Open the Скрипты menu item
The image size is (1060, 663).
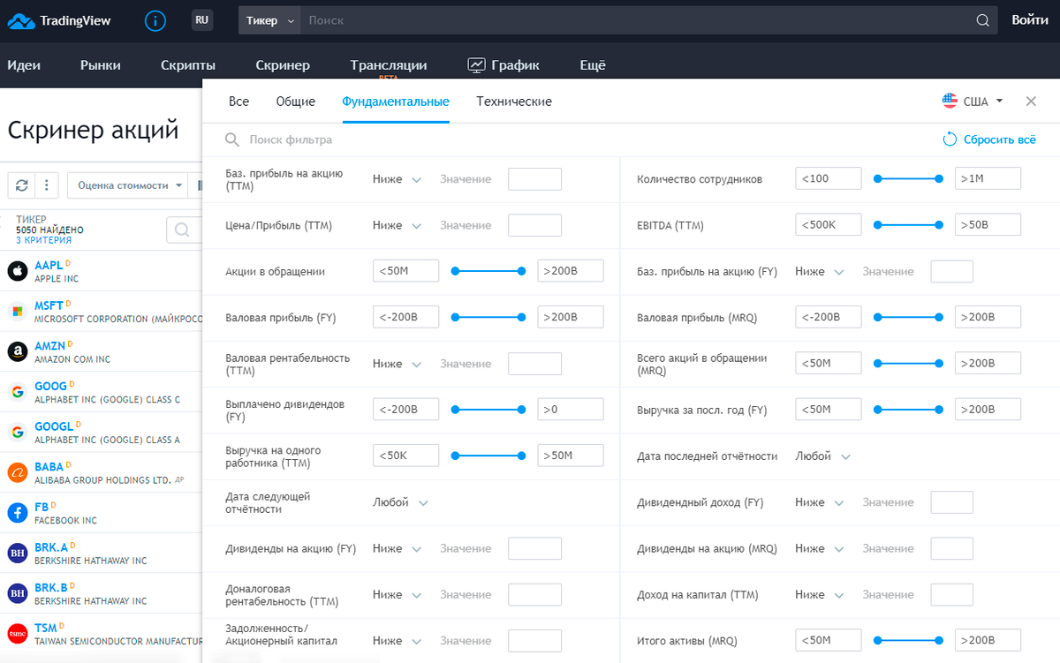tap(188, 65)
